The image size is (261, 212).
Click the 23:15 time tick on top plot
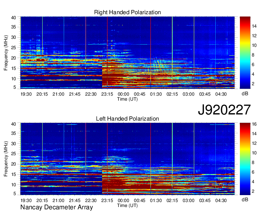click(107, 94)
